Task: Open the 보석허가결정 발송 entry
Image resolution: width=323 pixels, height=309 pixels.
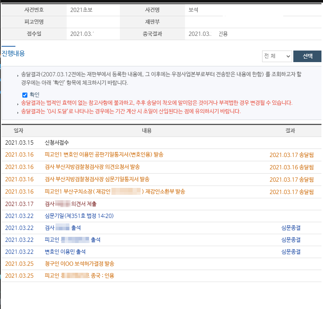Action: (79, 264)
